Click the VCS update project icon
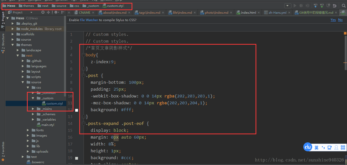The image size is (347, 165). [316, 6]
